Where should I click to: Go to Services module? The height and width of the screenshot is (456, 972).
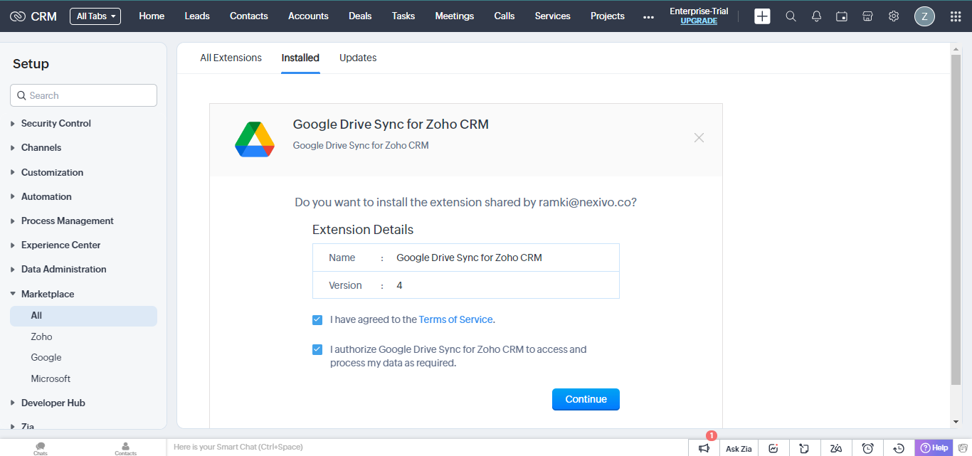tap(553, 16)
